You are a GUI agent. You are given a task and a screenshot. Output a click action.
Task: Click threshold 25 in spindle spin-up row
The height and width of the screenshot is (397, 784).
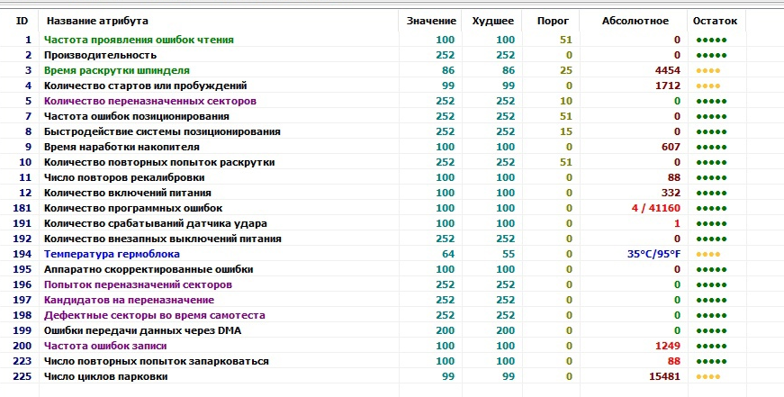click(x=566, y=70)
